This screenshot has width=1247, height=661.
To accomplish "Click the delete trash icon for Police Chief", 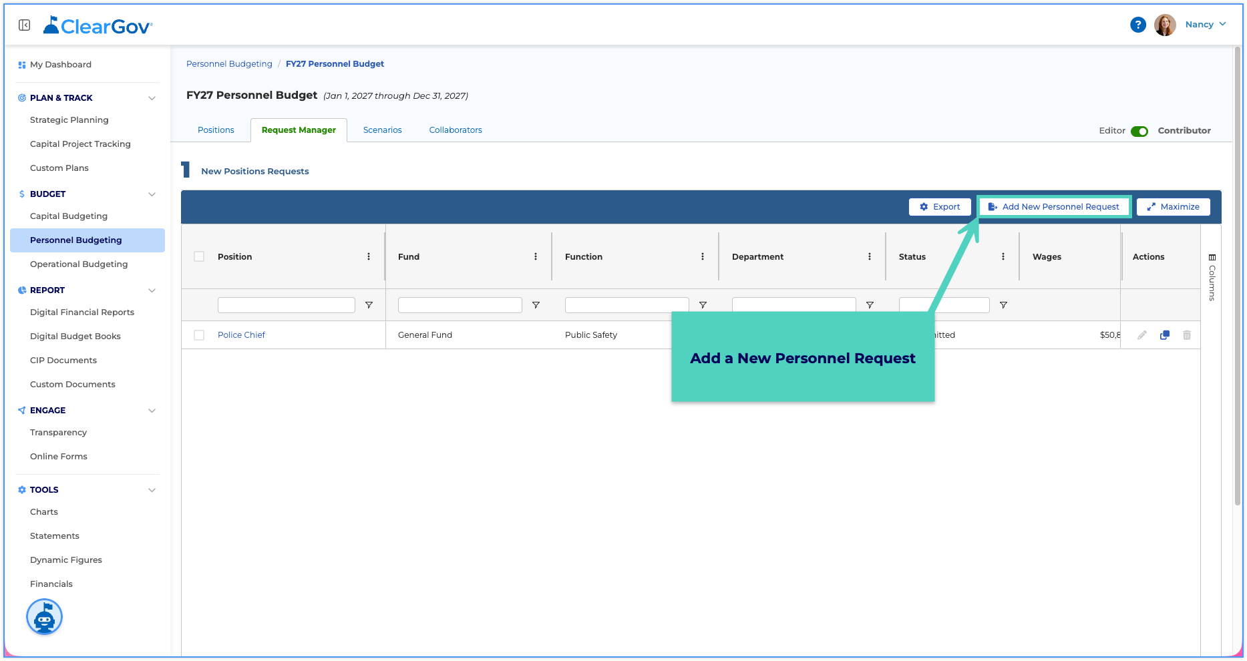I will point(1187,335).
